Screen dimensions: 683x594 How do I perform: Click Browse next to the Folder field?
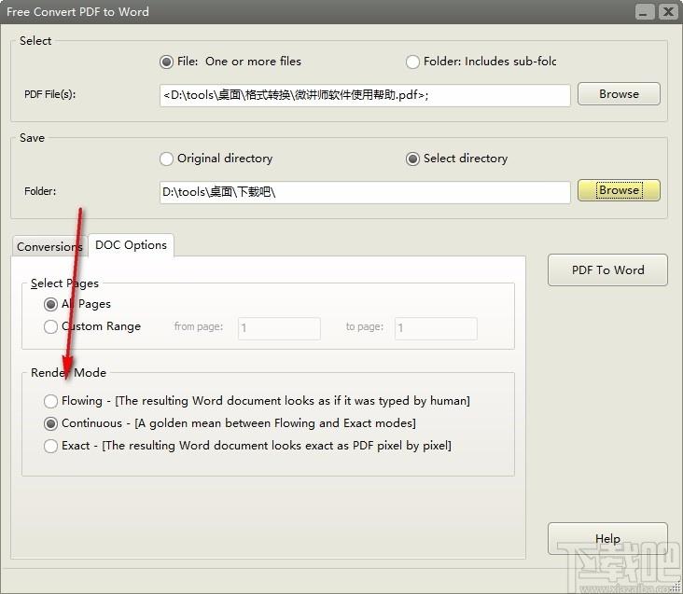pyautogui.click(x=619, y=190)
